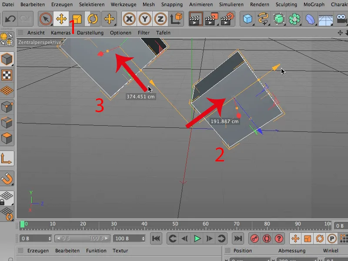Open the Kameras menu of the viewport
The height and width of the screenshot is (261, 348).
pyautogui.click(x=60, y=32)
